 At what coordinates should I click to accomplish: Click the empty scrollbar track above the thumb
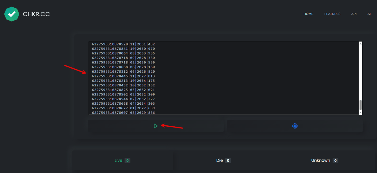(x=360, y=73)
